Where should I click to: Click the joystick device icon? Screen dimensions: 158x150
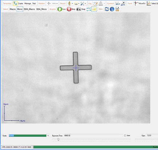click(x=69, y=4)
